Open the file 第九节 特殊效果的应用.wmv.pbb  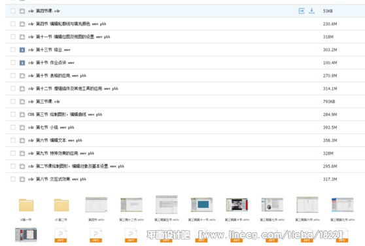61,153
